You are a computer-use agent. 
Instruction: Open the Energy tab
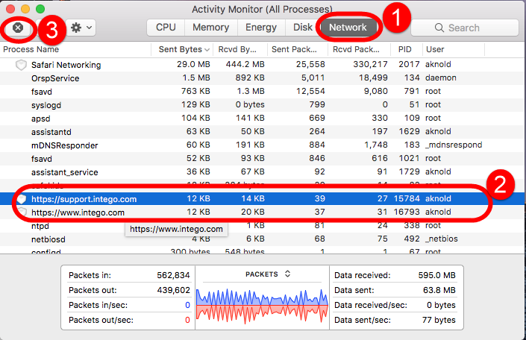click(x=261, y=28)
